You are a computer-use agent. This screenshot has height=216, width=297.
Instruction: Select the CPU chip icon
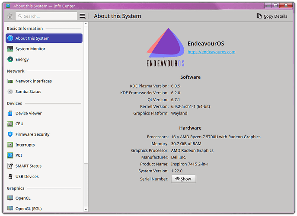click(10, 124)
